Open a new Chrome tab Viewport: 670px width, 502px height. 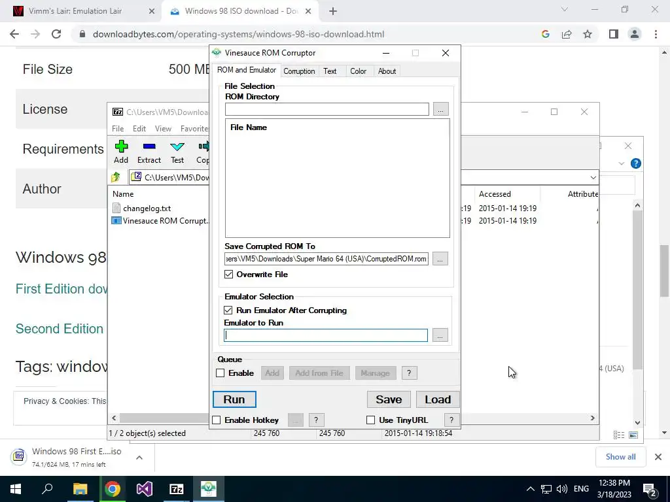pyautogui.click(x=333, y=12)
